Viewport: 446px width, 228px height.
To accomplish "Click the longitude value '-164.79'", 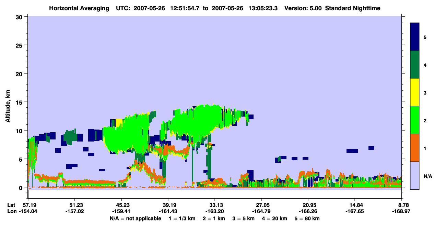I will click(x=261, y=212).
